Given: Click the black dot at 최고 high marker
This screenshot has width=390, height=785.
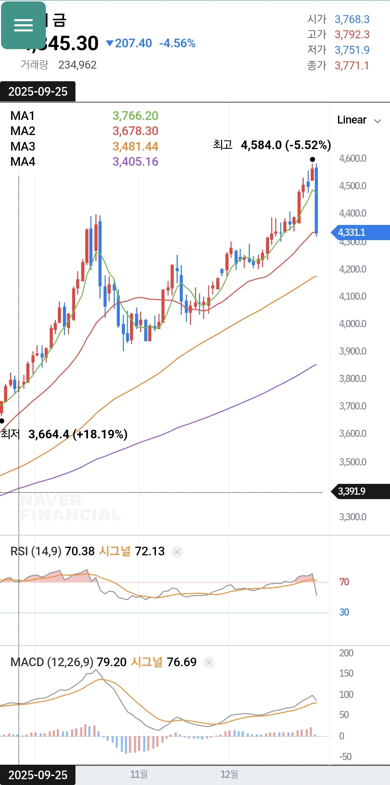Looking at the screenshot, I should coord(312,159).
